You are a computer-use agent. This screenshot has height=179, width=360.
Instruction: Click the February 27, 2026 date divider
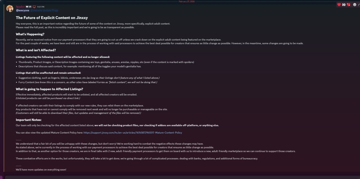[x=186, y=1]
